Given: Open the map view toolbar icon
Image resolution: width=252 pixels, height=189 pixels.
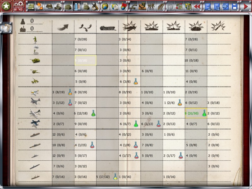Looking at the screenshot, I should click(31, 6).
